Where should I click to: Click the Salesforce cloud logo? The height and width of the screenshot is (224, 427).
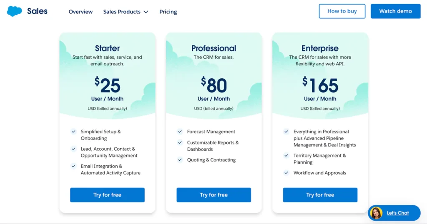pos(15,11)
